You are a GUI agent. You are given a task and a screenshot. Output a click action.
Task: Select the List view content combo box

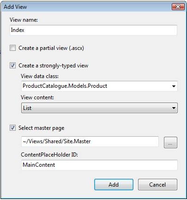point(99,108)
